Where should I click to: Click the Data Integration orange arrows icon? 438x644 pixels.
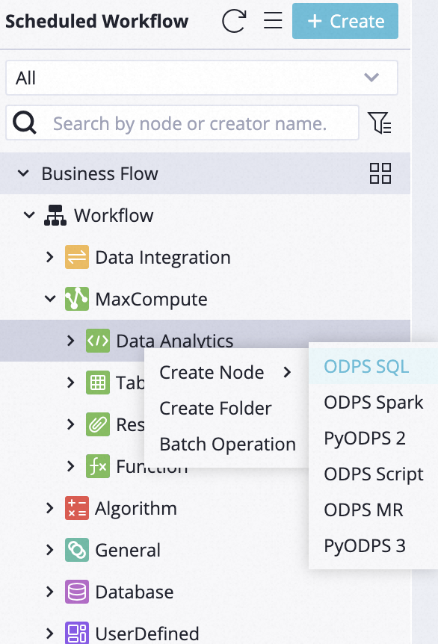point(77,257)
